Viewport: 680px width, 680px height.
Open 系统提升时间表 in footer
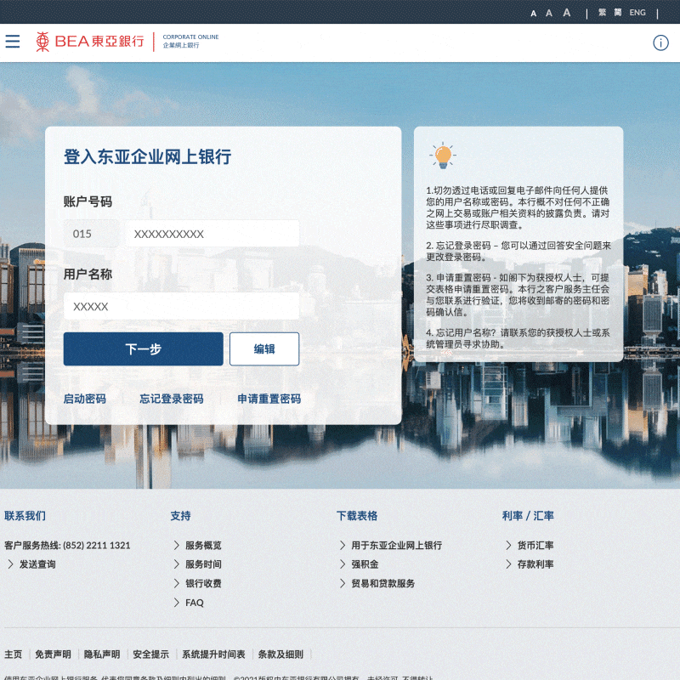[x=213, y=654]
